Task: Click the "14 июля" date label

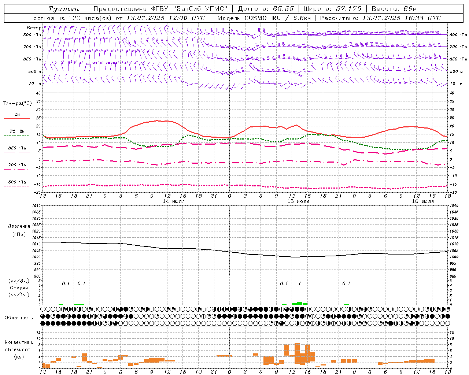Action: point(174,201)
